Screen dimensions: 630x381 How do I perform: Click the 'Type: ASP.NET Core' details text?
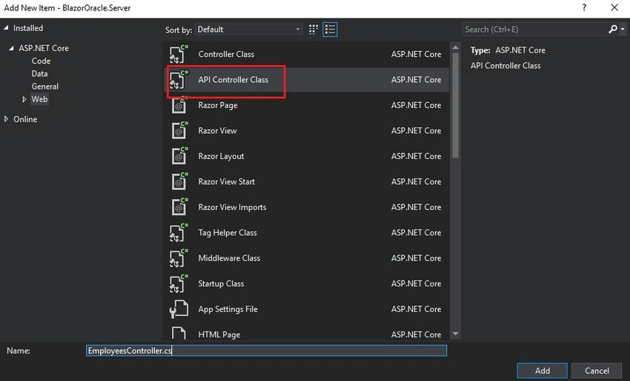click(x=508, y=50)
